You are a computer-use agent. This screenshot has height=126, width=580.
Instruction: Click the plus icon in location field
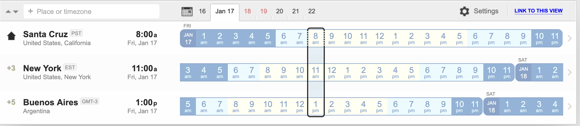[x=31, y=11]
